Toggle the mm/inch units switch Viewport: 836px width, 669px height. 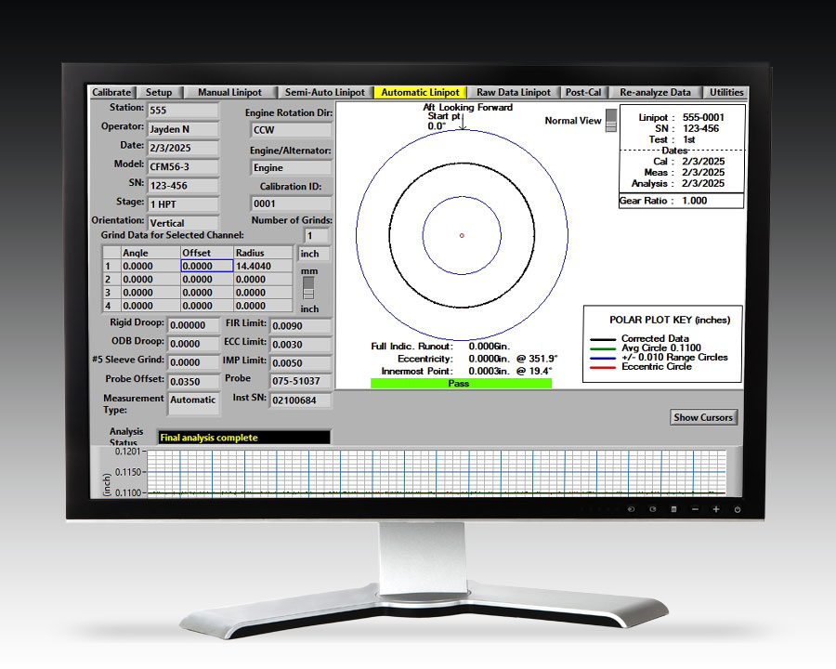309,287
